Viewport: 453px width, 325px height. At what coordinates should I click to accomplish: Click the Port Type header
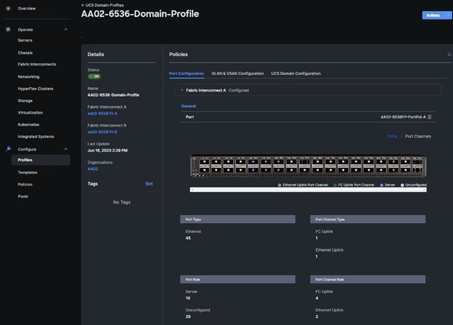click(x=238, y=219)
